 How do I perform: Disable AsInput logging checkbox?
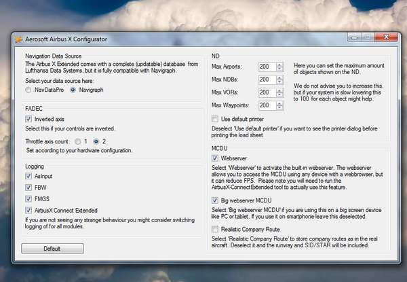point(28,175)
